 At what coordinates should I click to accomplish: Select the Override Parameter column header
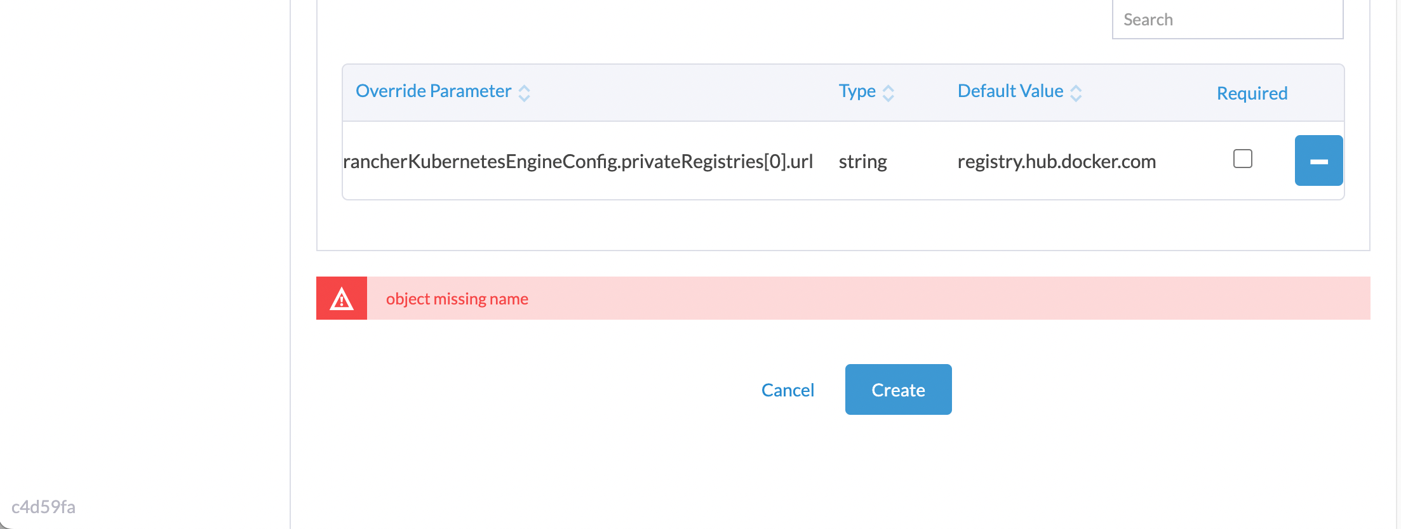[434, 91]
